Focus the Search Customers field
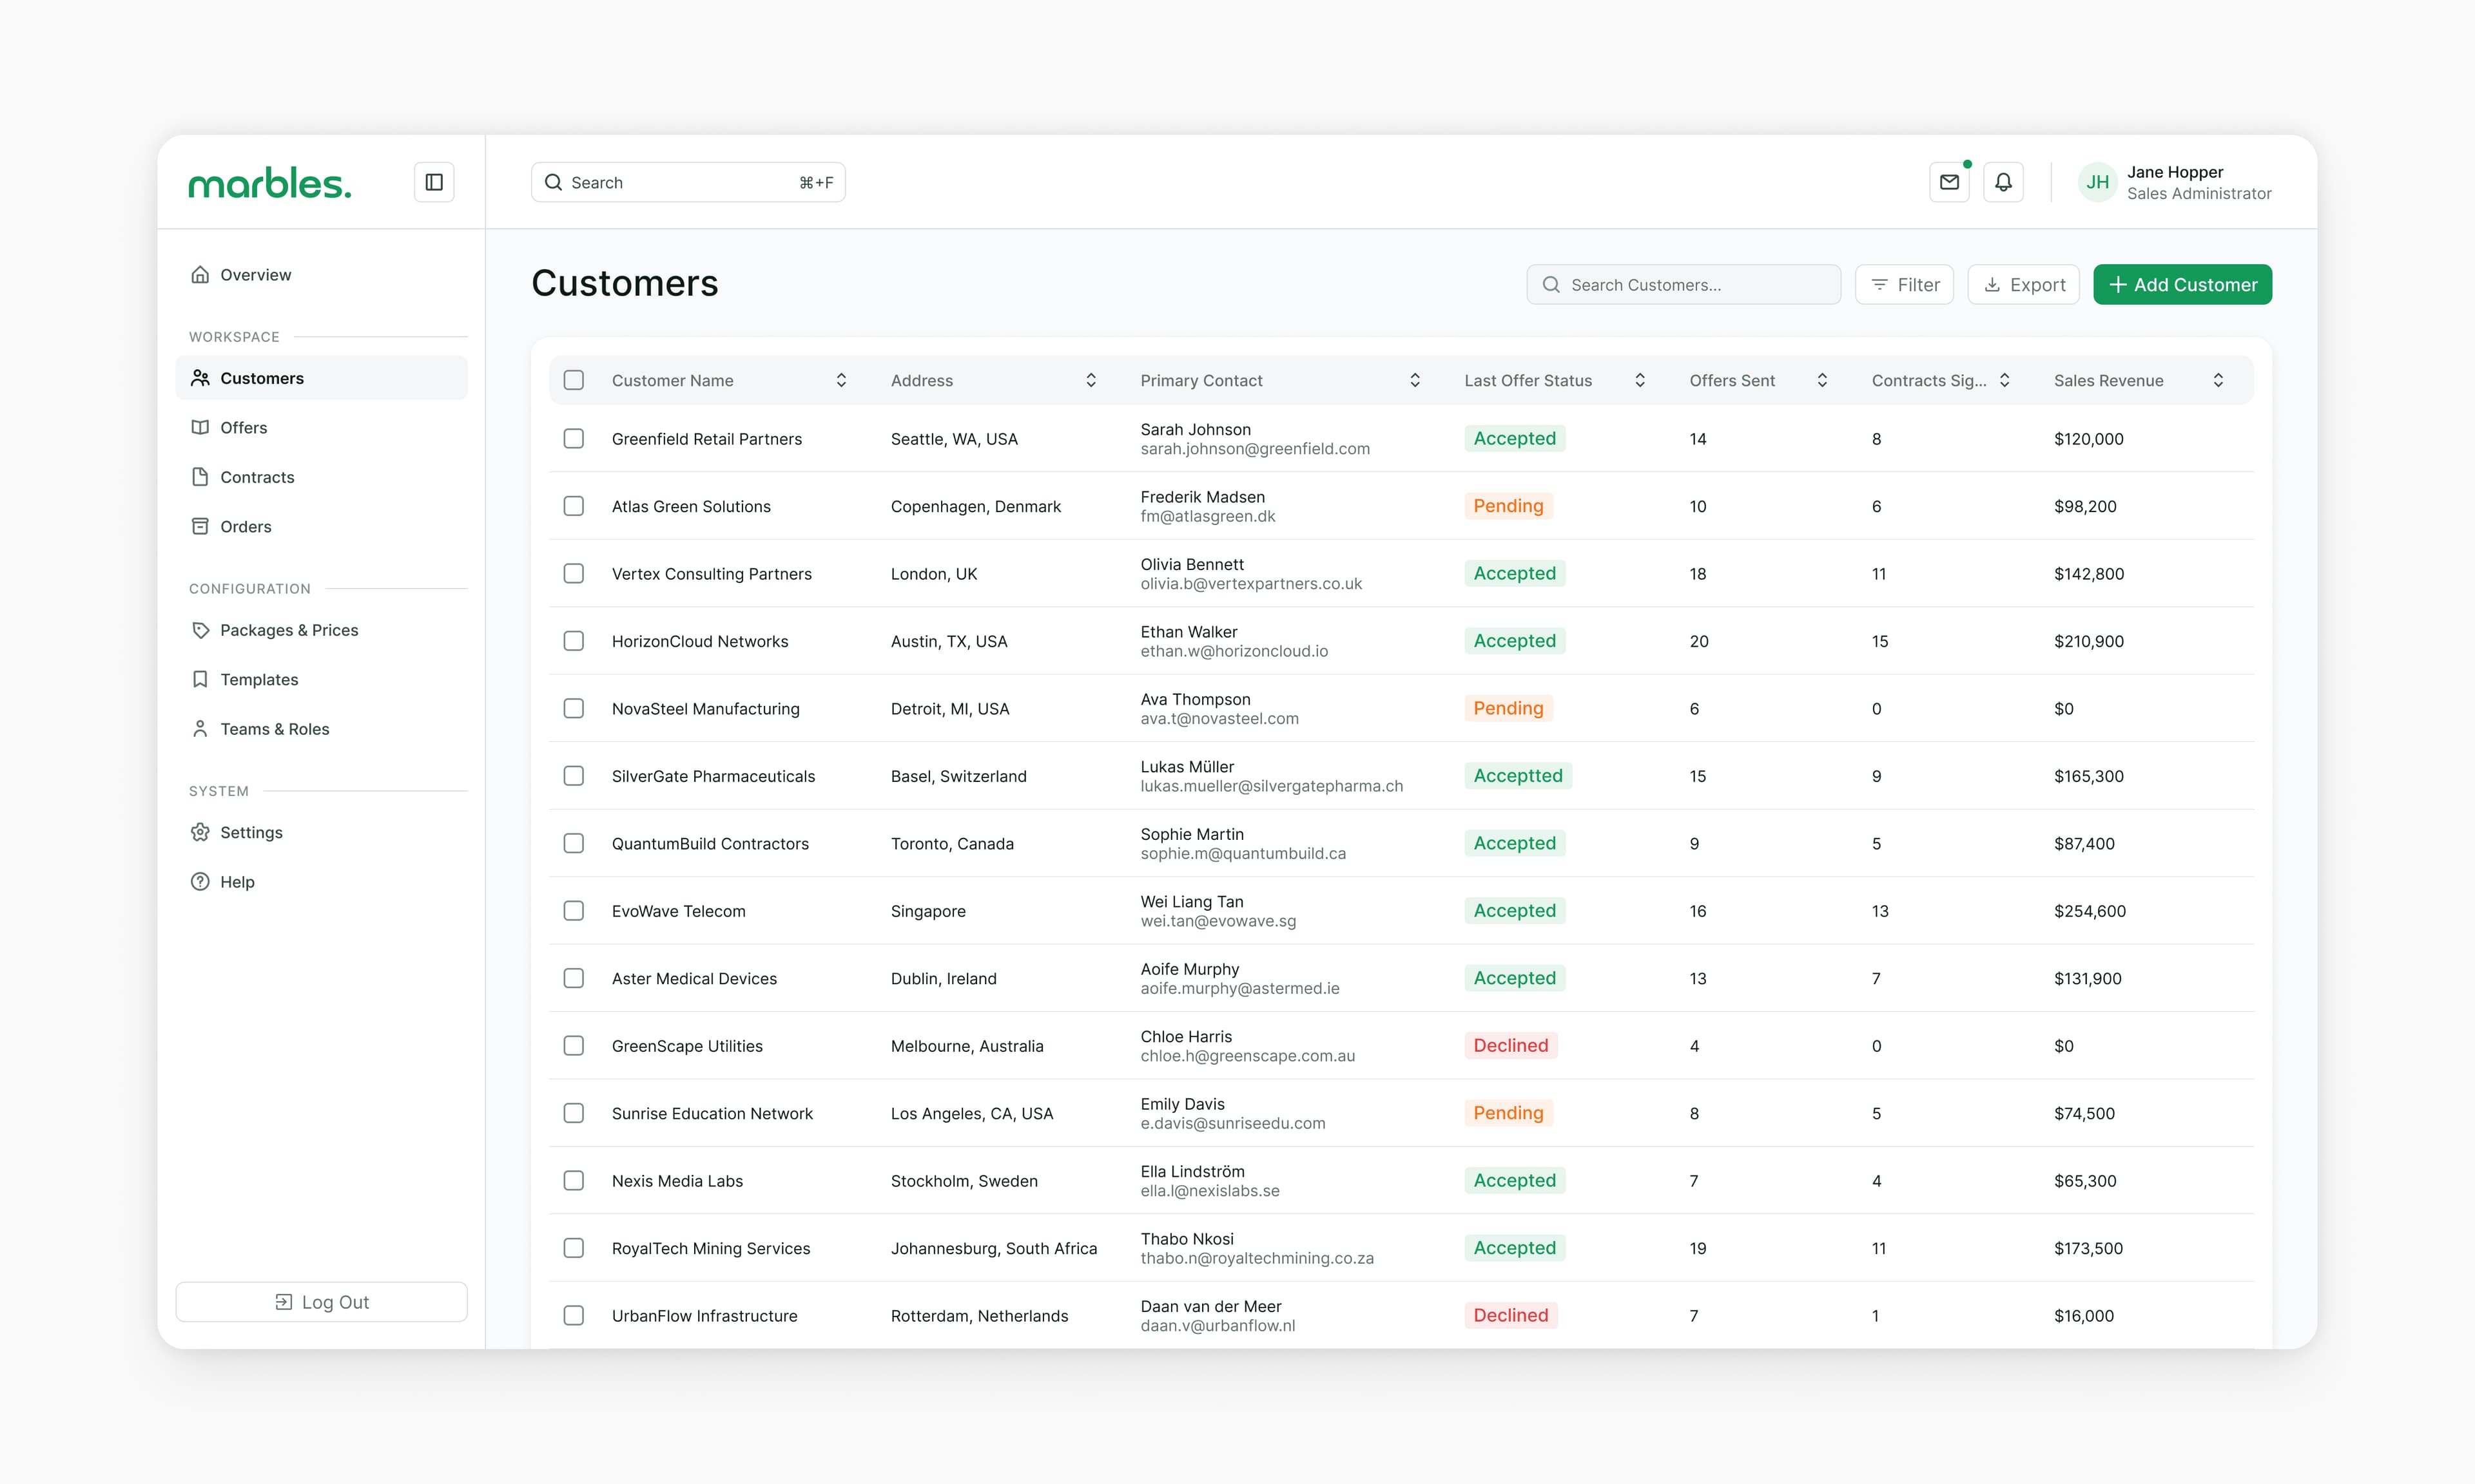This screenshot has height=1484, width=2475. coord(1684,285)
